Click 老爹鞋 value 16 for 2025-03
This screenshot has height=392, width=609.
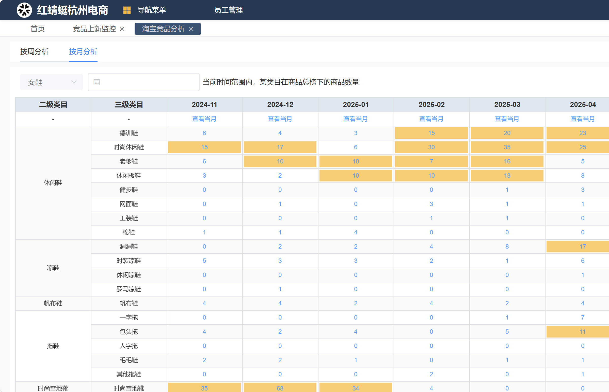tap(507, 162)
